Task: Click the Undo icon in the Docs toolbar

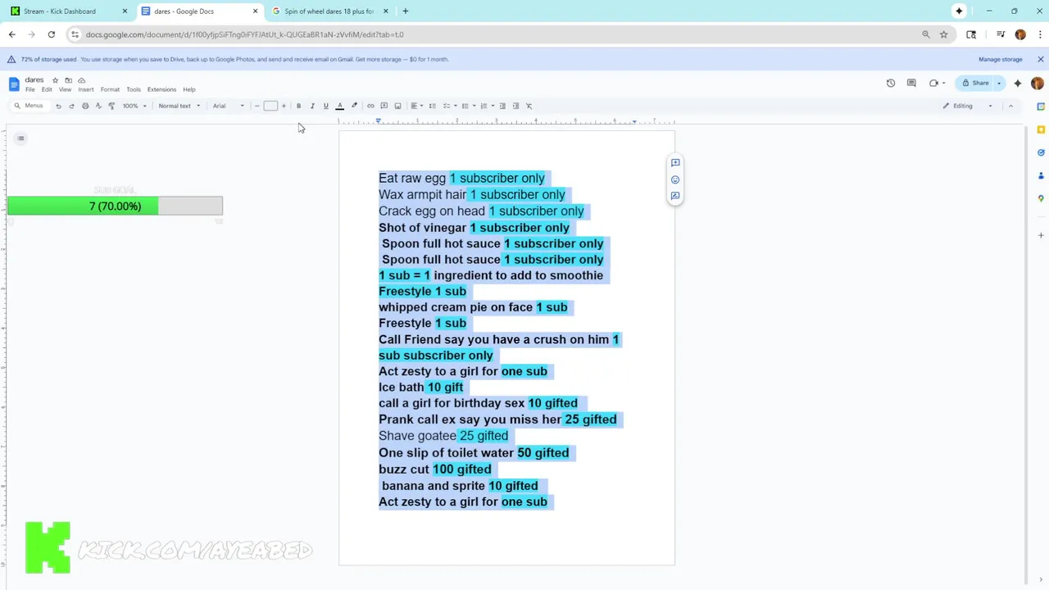Action: click(x=58, y=106)
